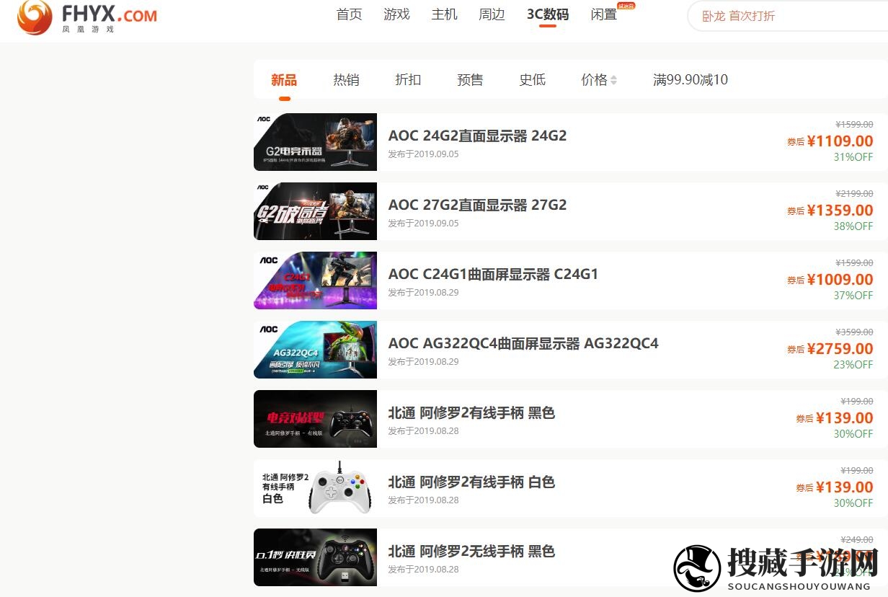Viewport: 888px width, 597px height.
Task: Click the 23%OFF discount label
Action: point(853,365)
